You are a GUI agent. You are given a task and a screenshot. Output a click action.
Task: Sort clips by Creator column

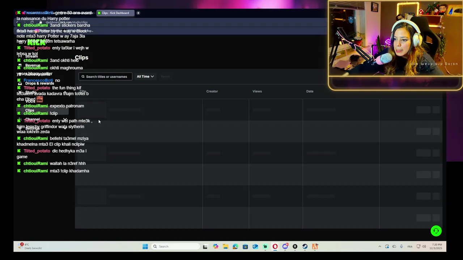(212, 91)
